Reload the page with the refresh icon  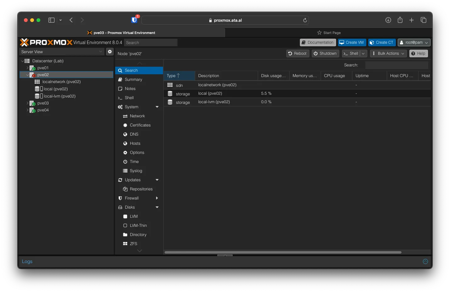point(305,20)
